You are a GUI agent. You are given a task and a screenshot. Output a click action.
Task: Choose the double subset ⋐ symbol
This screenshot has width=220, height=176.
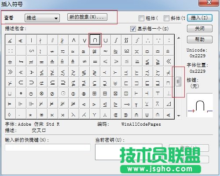[116, 114]
